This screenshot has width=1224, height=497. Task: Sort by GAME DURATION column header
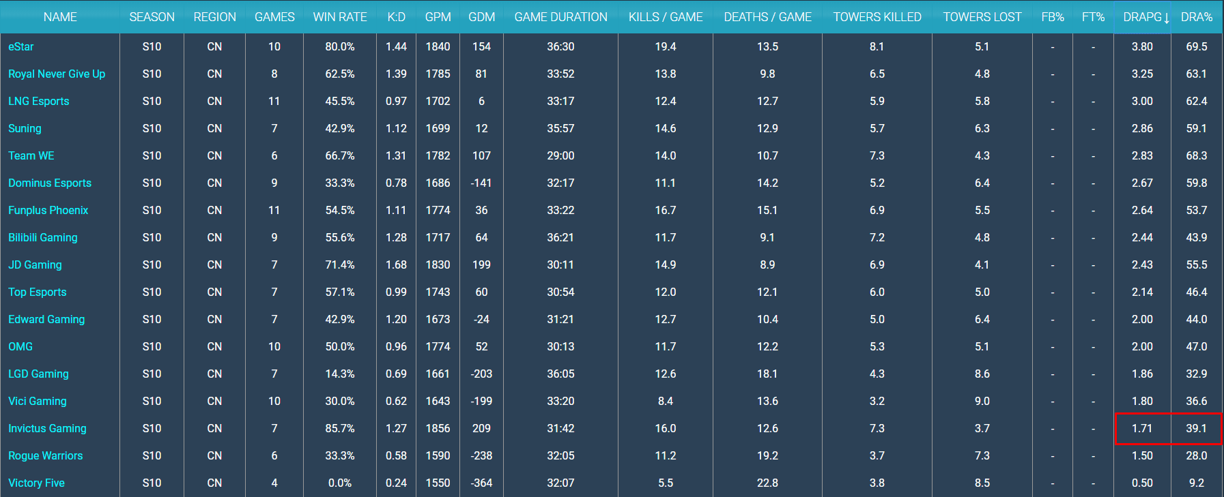[560, 17]
